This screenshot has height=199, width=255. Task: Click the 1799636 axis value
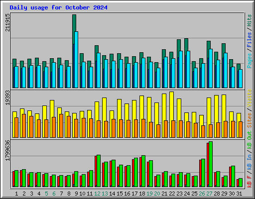click(7, 150)
